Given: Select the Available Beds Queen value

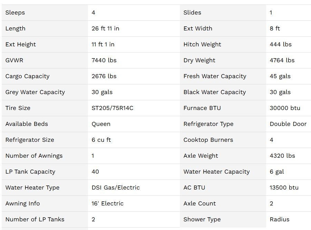Looking at the screenshot, I should [101, 124].
